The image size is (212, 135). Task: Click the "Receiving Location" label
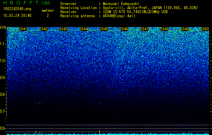click(79, 8)
